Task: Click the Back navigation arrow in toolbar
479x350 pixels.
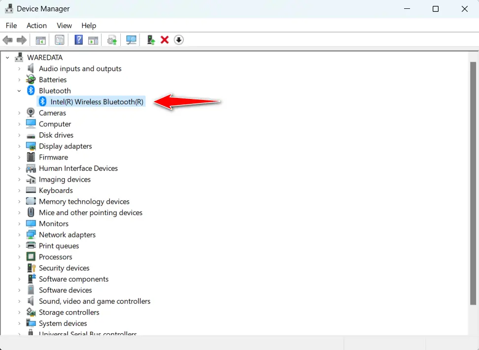Action: [x=7, y=40]
